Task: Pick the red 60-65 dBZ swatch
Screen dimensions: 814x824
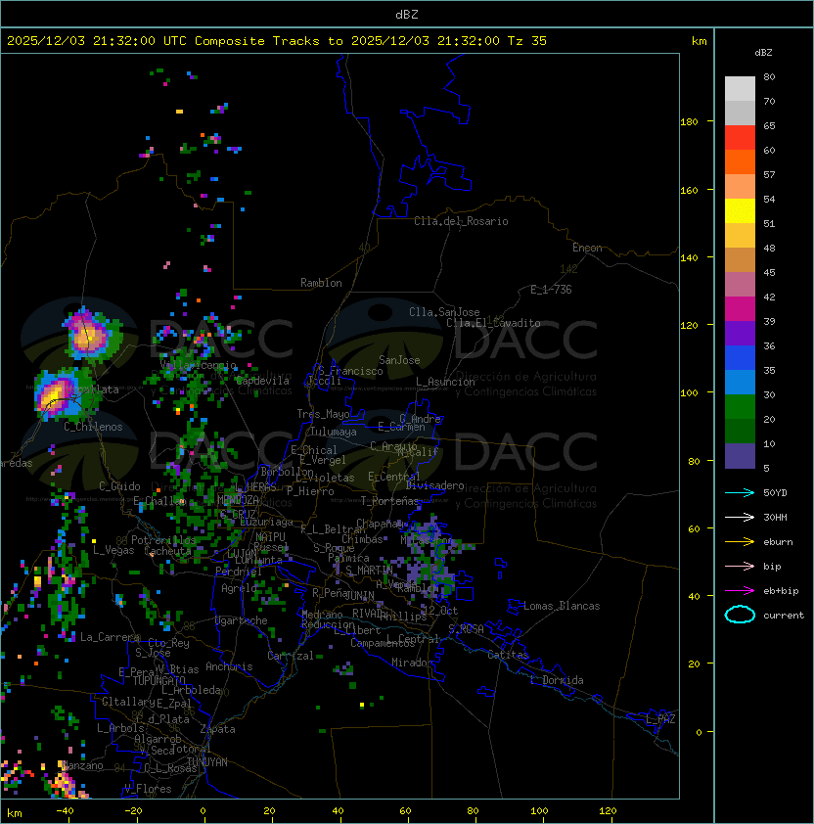Action: pos(740,138)
